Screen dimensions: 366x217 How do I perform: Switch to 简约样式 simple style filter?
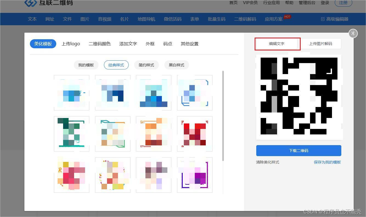click(x=146, y=65)
